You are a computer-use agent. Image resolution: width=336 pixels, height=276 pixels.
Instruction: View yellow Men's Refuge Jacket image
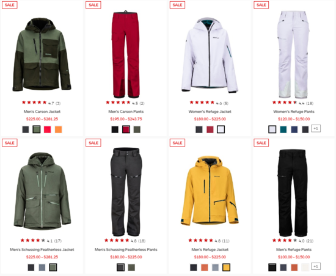click(210, 191)
